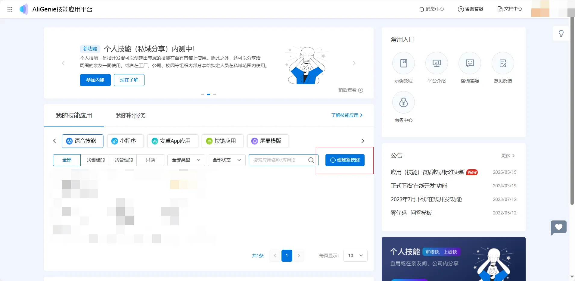575x281 pixels.
Task: Click the 创建新技能 button
Action: 345,160
